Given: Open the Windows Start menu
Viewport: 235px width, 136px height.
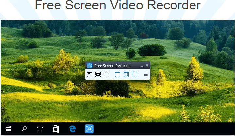Looking at the screenshot, I should point(8,129).
